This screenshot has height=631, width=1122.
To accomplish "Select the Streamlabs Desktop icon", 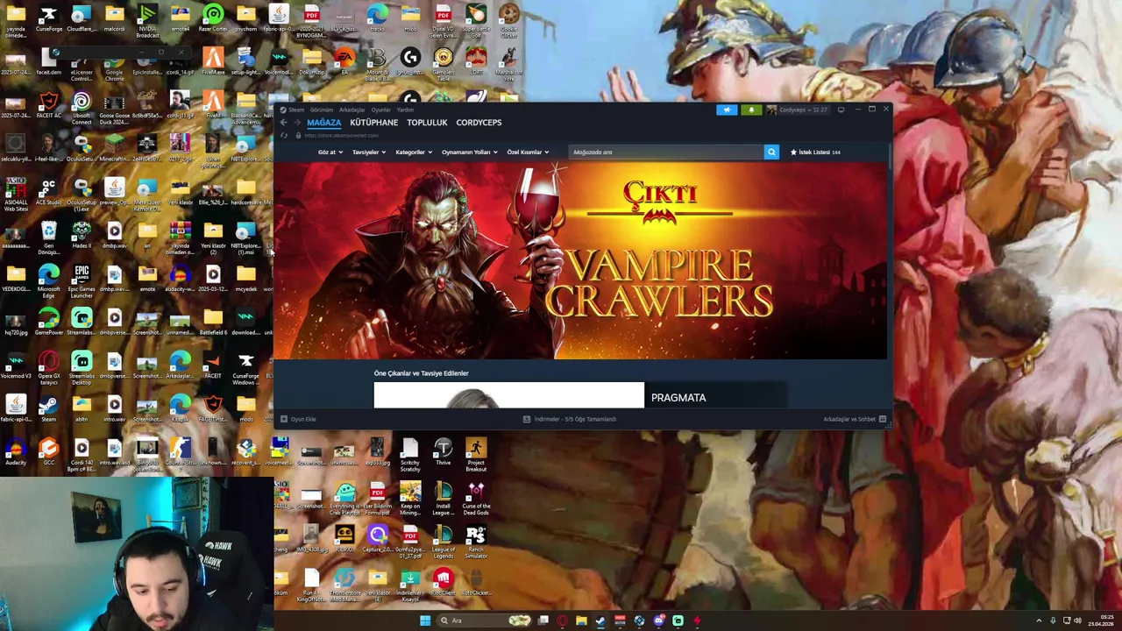I will pos(82,368).
